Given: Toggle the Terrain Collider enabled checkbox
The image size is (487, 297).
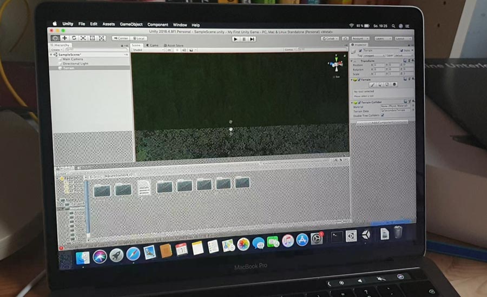Looking at the screenshot, I should coord(360,102).
